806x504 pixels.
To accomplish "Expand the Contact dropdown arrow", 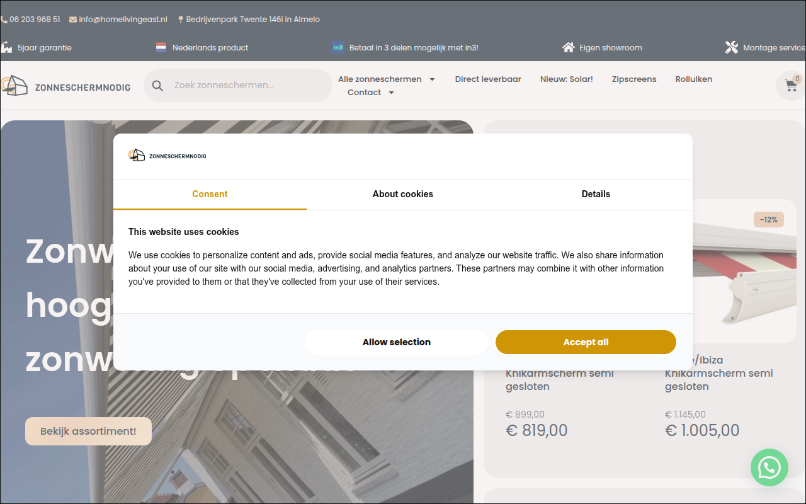I will coord(391,93).
